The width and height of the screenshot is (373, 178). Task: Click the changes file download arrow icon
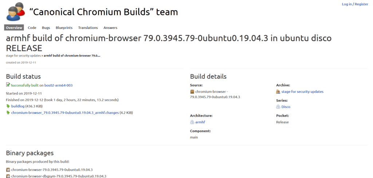click(8, 113)
